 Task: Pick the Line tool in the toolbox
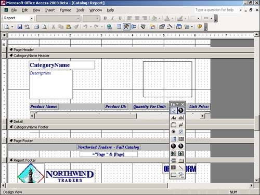coord(181,167)
